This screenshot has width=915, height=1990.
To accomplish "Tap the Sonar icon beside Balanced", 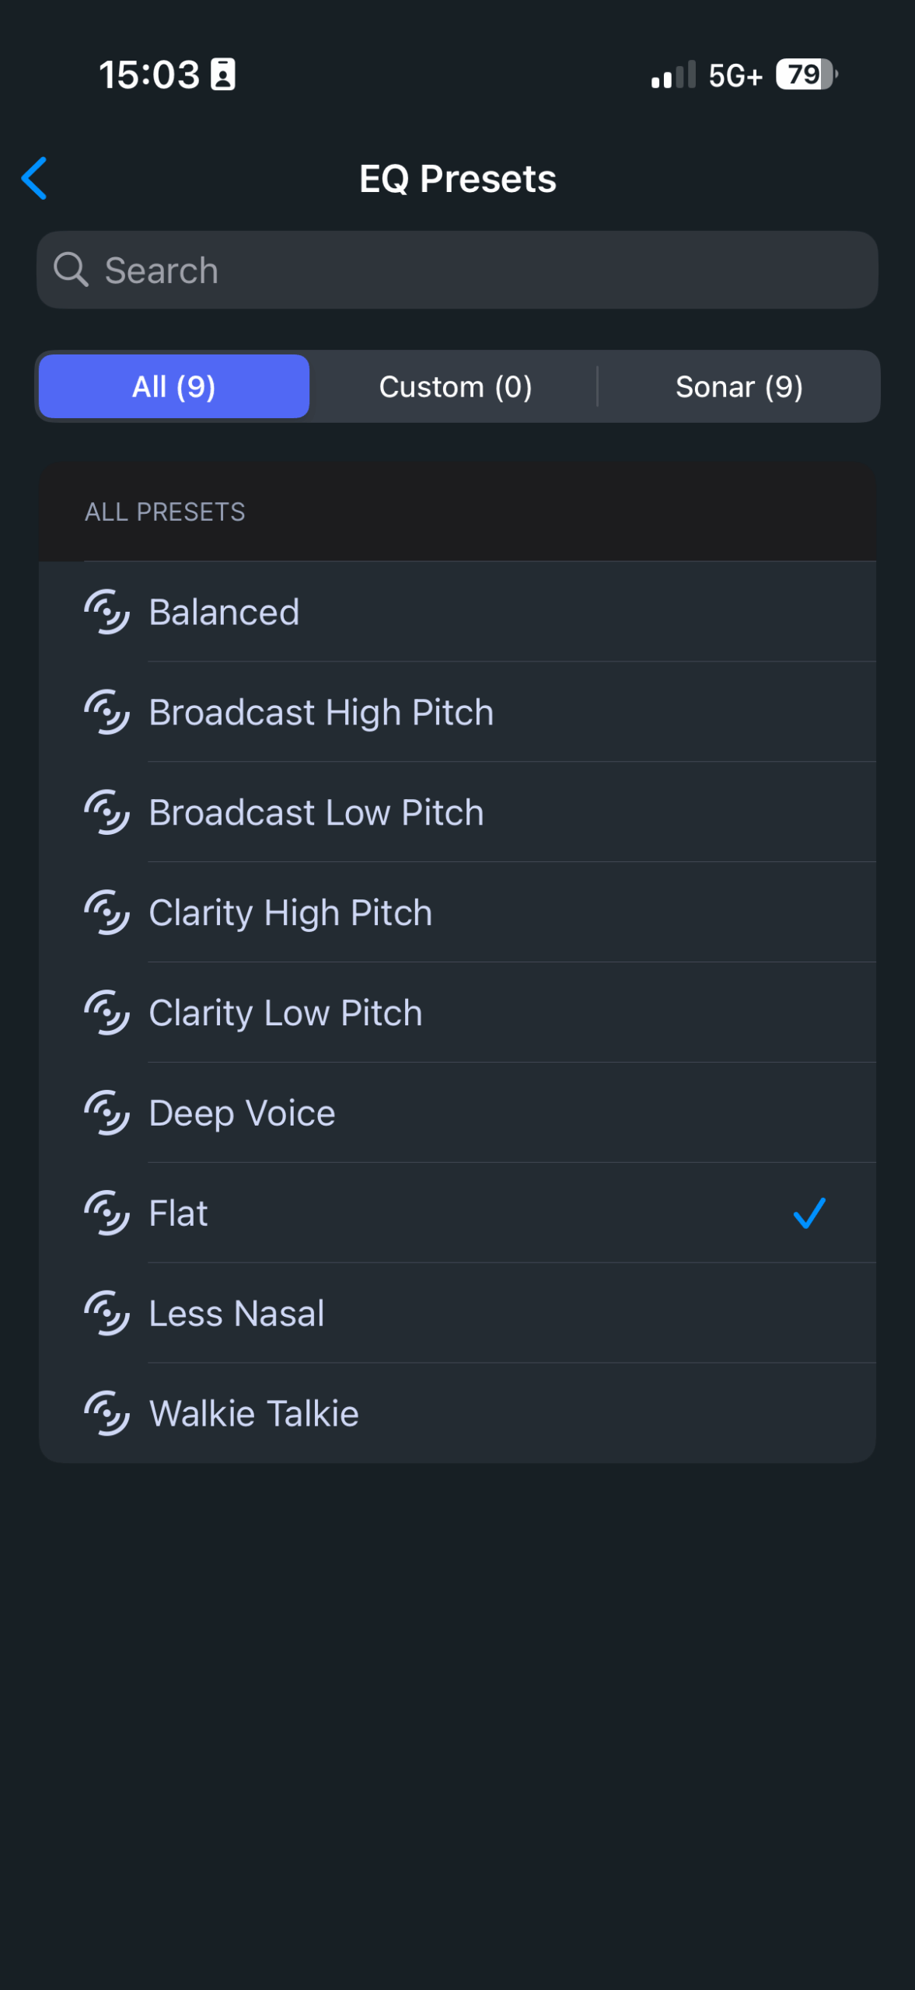I will [107, 612].
